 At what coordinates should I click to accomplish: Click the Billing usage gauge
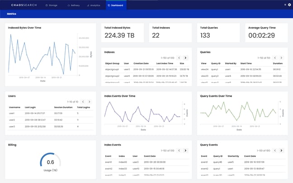coord(50,162)
